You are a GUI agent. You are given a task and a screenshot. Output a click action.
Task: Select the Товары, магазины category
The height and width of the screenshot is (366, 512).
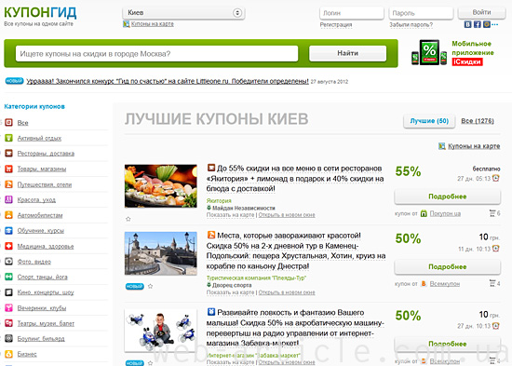tap(42, 169)
